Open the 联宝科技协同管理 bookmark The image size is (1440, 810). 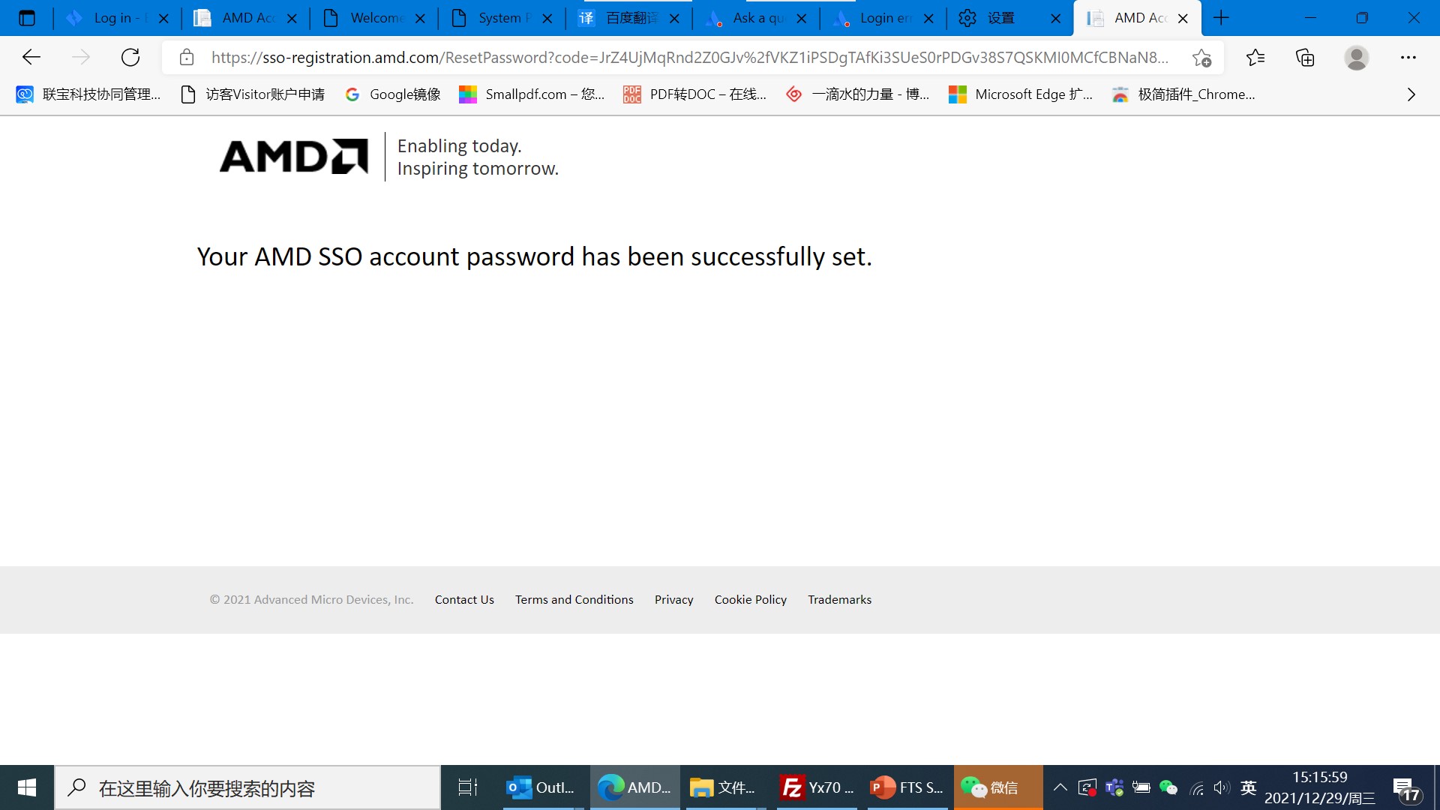tap(88, 94)
